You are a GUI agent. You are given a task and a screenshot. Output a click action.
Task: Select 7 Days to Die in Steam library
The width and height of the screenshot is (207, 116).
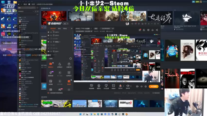[x=24, y=23]
